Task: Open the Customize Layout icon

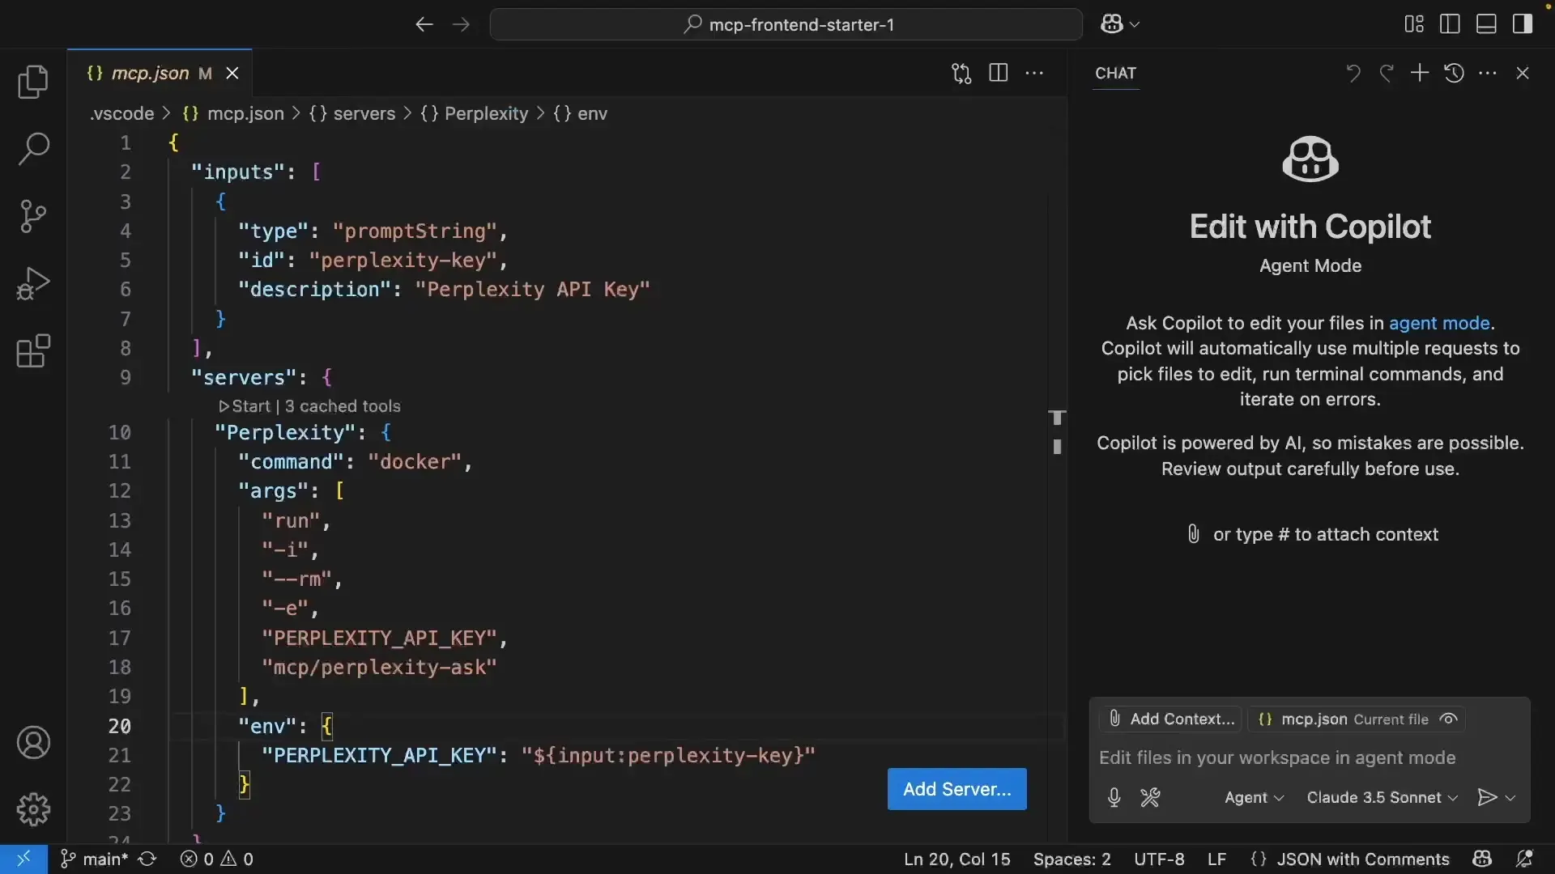Action: click(x=1414, y=24)
